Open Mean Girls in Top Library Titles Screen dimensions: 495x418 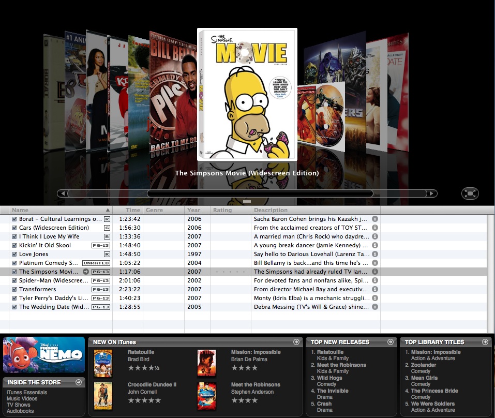(x=424, y=378)
